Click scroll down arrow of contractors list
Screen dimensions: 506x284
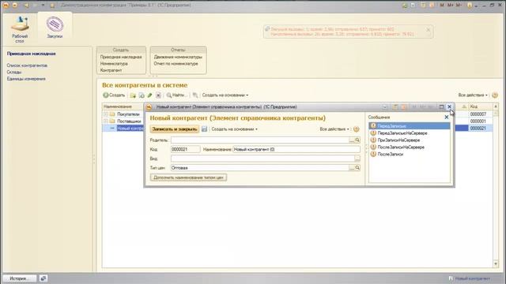496,263
